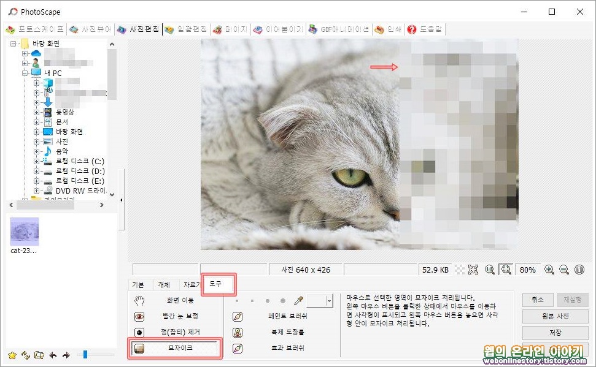This screenshot has width=596, height=367.
Task: Select 바탕 화면 under 내 PC
Action: (69, 132)
